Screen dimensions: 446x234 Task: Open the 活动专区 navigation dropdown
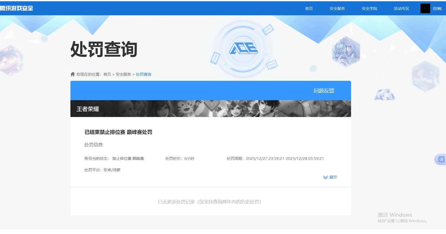pyautogui.click(x=401, y=8)
